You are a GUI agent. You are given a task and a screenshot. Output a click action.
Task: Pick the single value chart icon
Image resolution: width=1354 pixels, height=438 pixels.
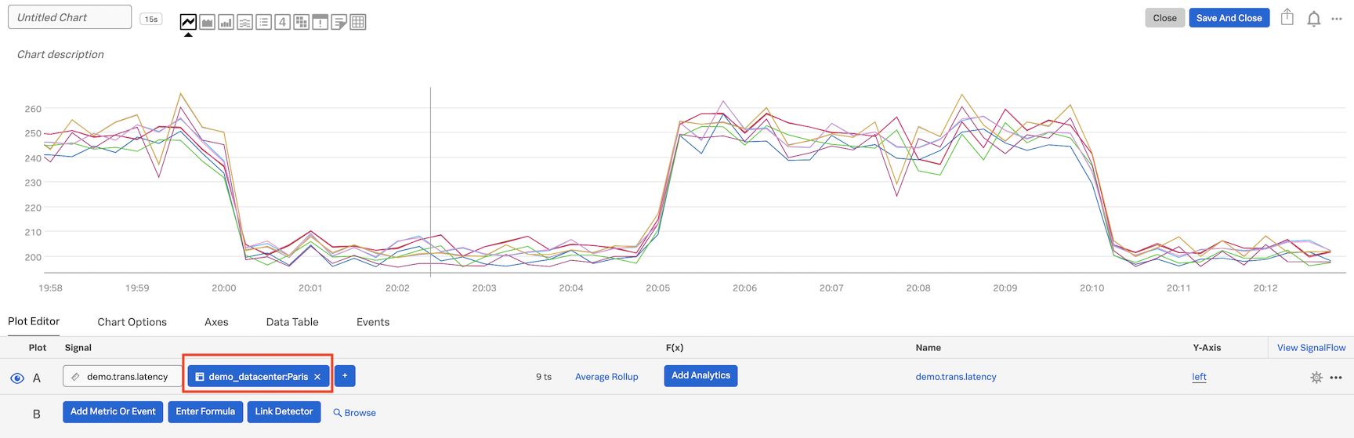pyautogui.click(x=282, y=22)
